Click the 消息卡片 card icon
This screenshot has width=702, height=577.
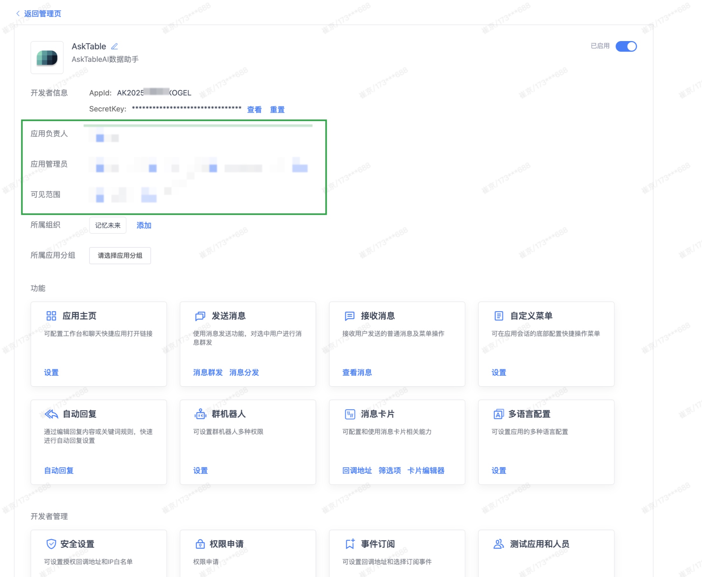coord(349,414)
